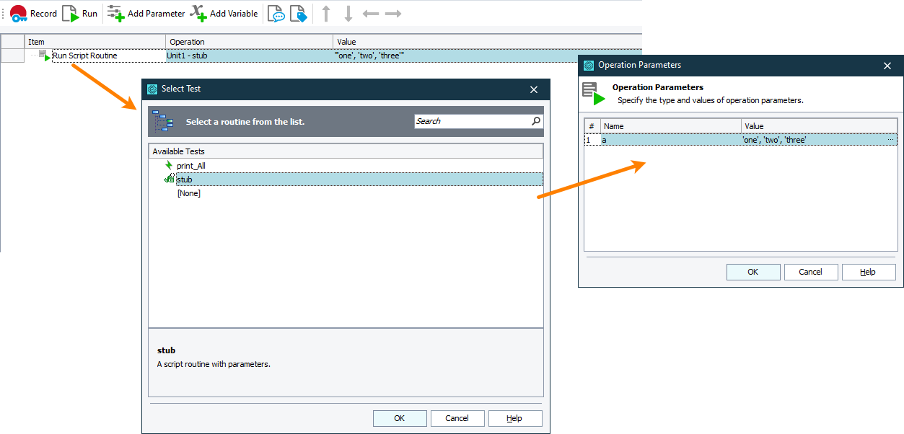Select print_All in Available Tests
This screenshot has height=434, width=904.
(x=191, y=166)
